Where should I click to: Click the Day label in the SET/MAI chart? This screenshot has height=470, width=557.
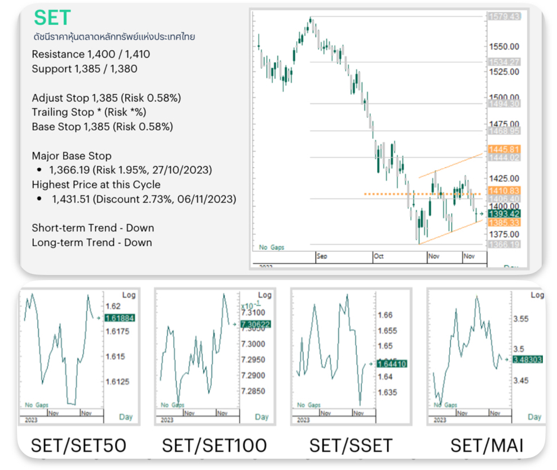pos(534,417)
